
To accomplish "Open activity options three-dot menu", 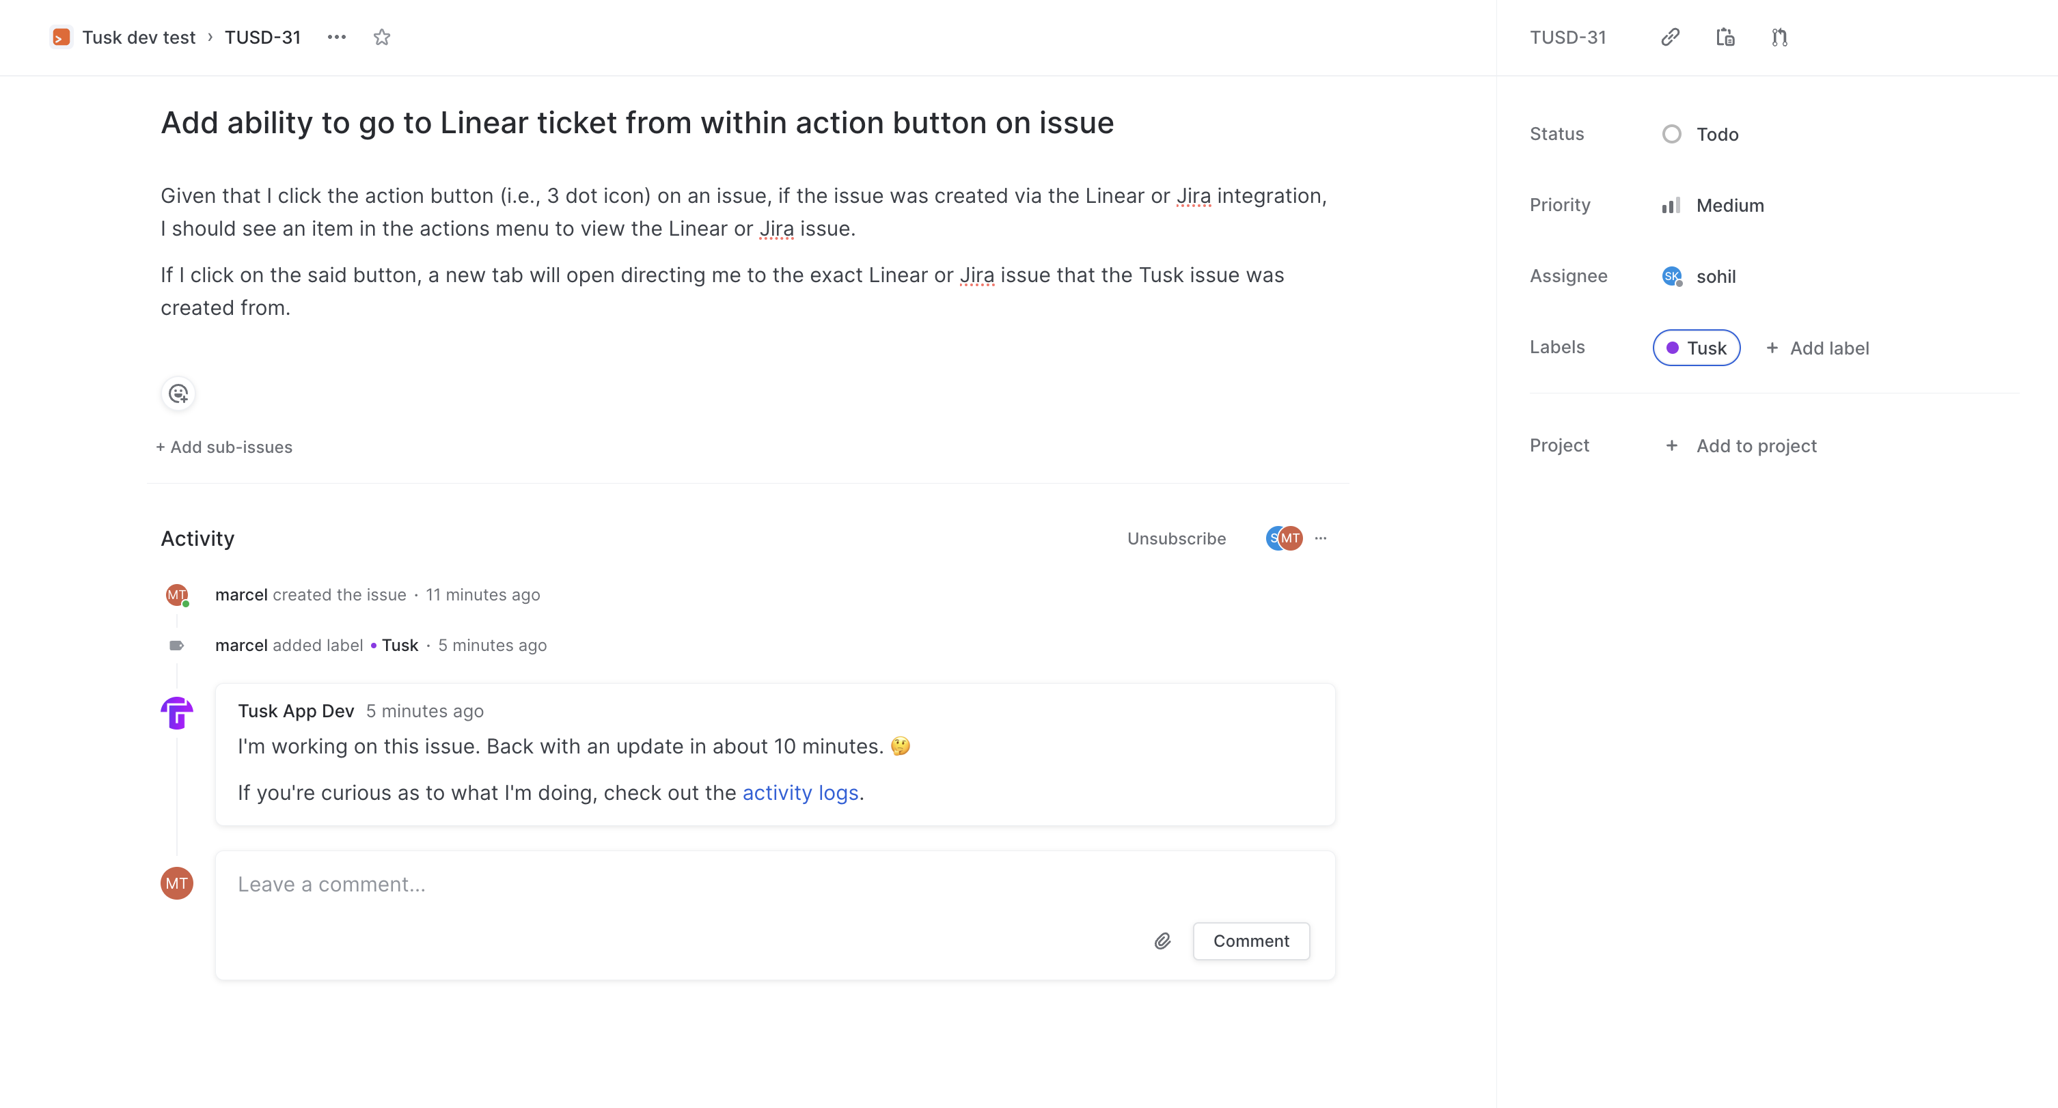I will point(1321,538).
